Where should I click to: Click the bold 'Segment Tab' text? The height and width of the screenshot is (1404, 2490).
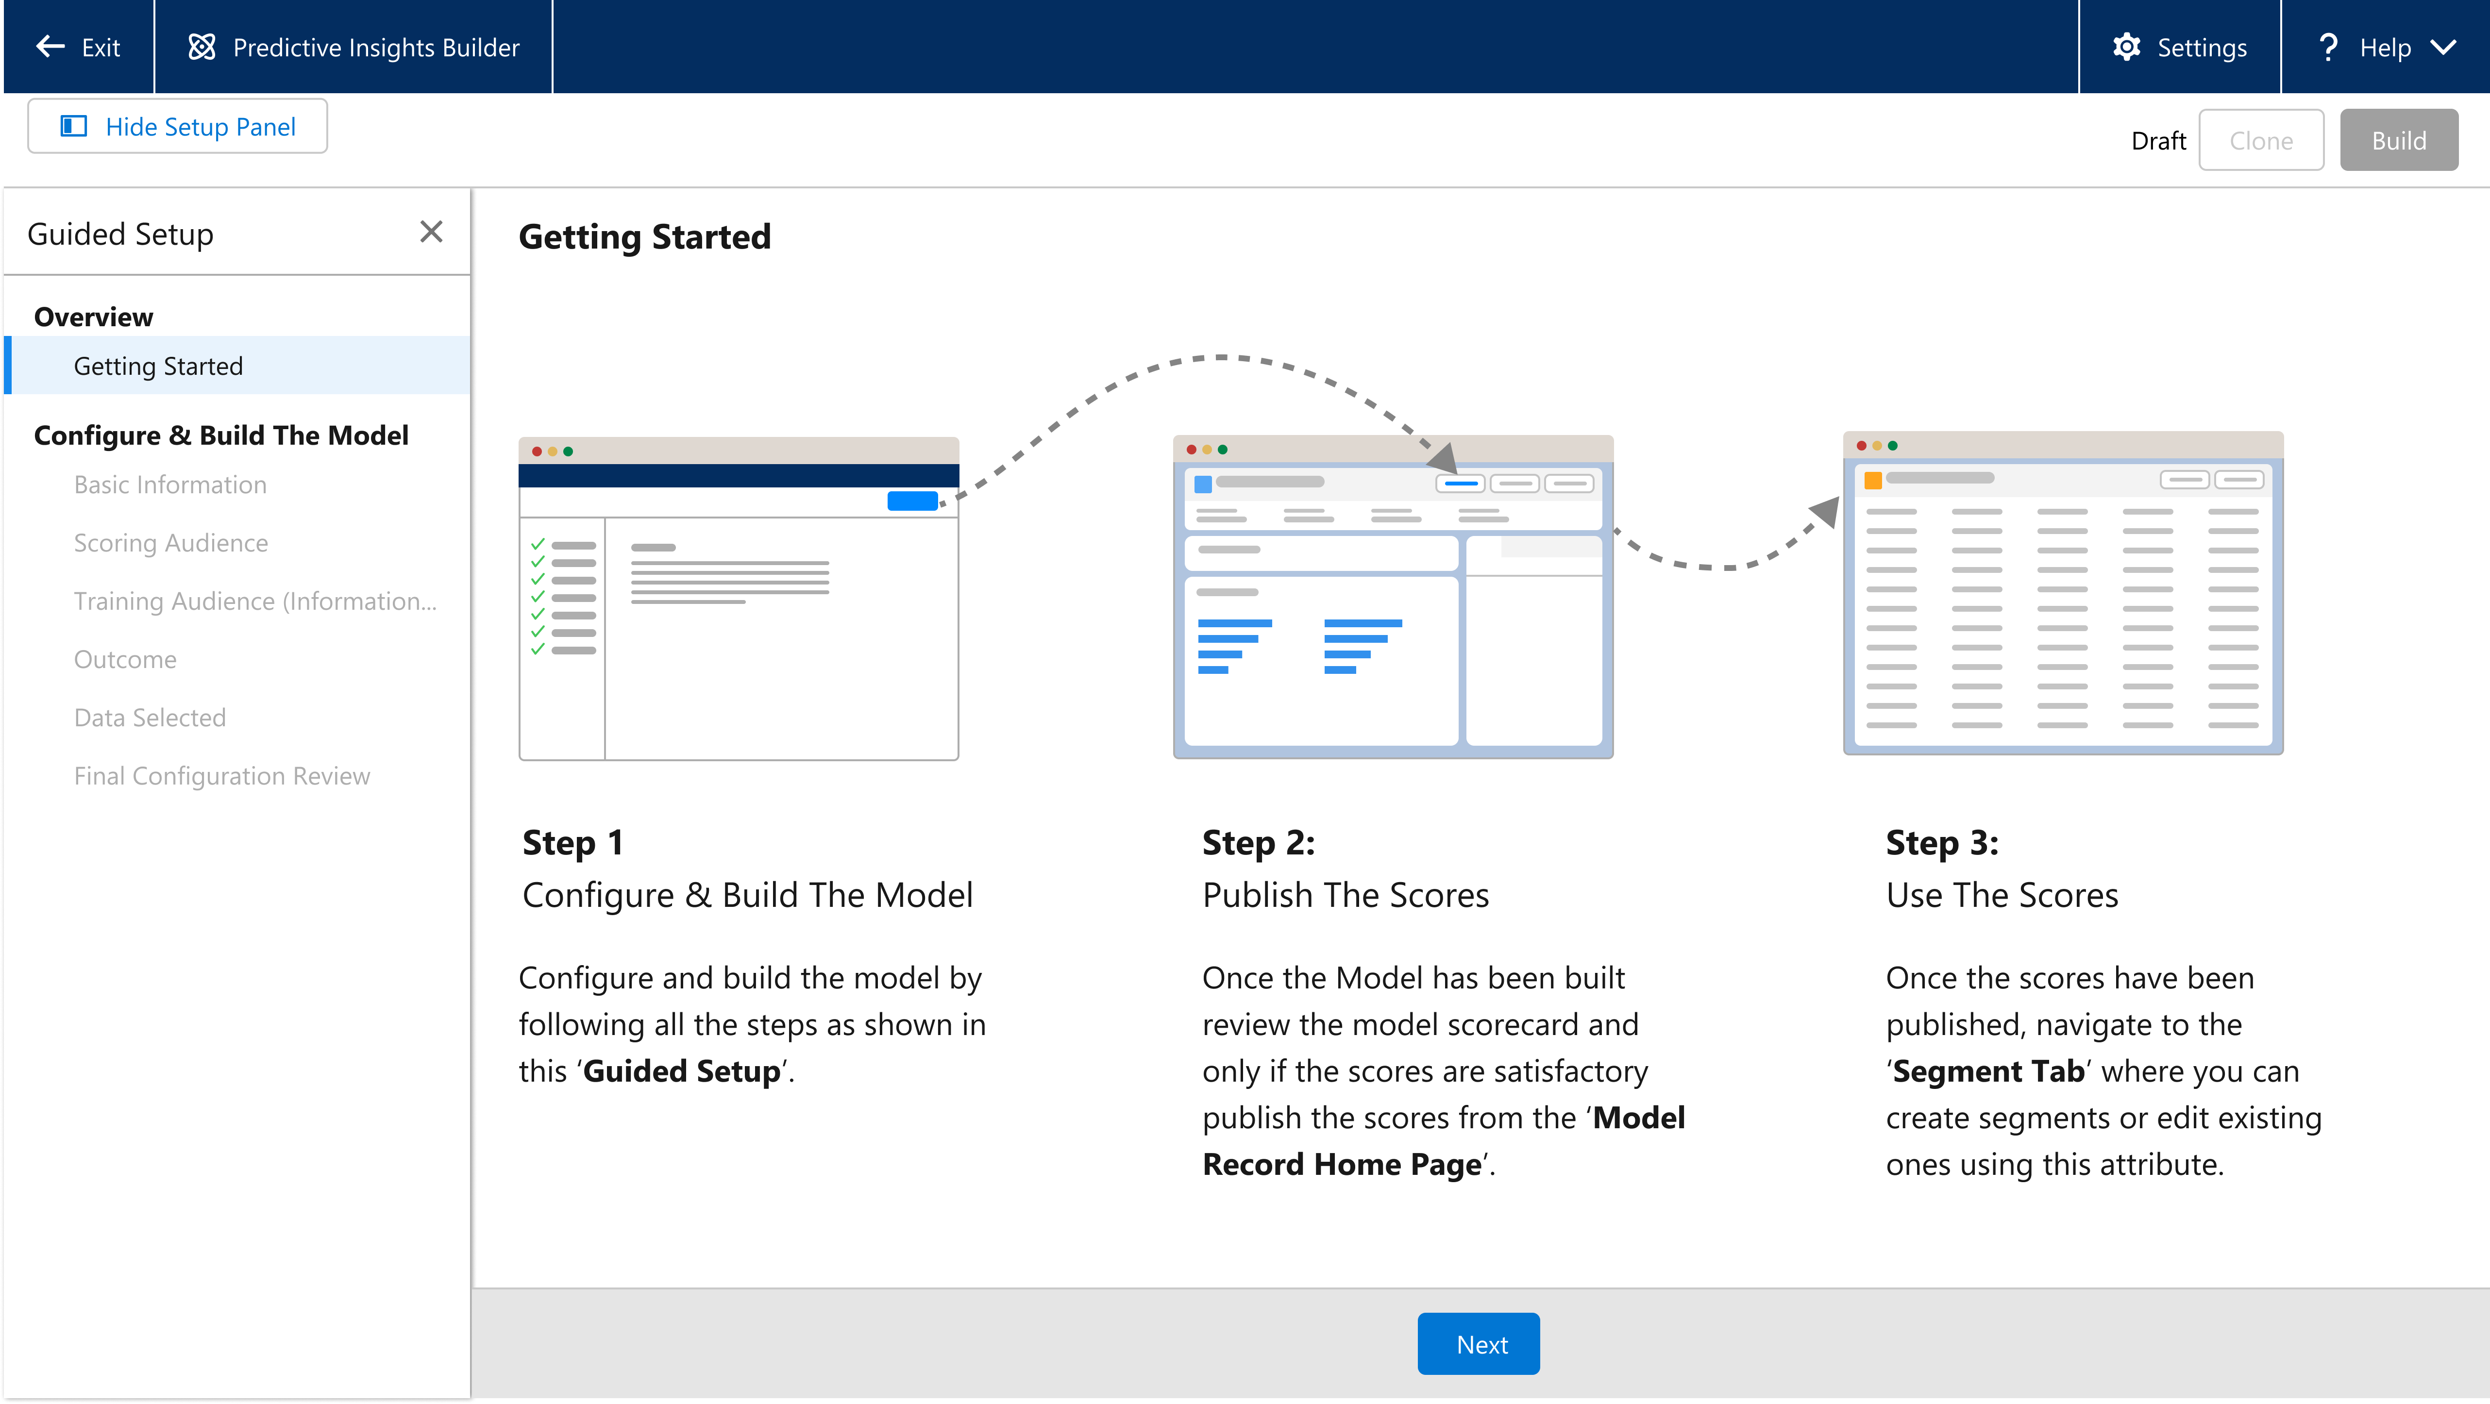click(x=1988, y=1070)
